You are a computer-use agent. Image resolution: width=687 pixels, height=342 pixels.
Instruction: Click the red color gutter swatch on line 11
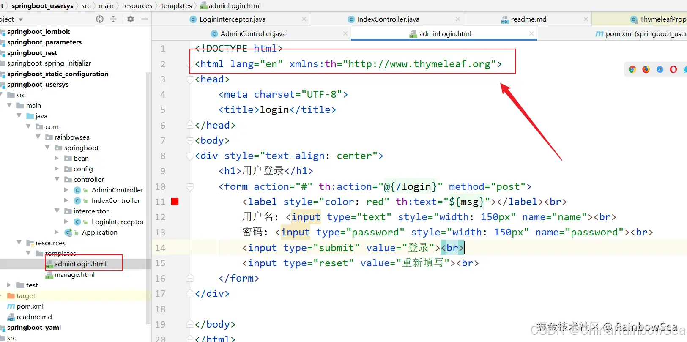coord(175,202)
